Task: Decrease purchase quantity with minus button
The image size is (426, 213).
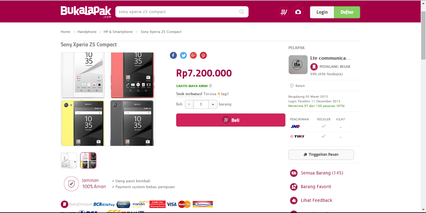Action: pyautogui.click(x=189, y=104)
